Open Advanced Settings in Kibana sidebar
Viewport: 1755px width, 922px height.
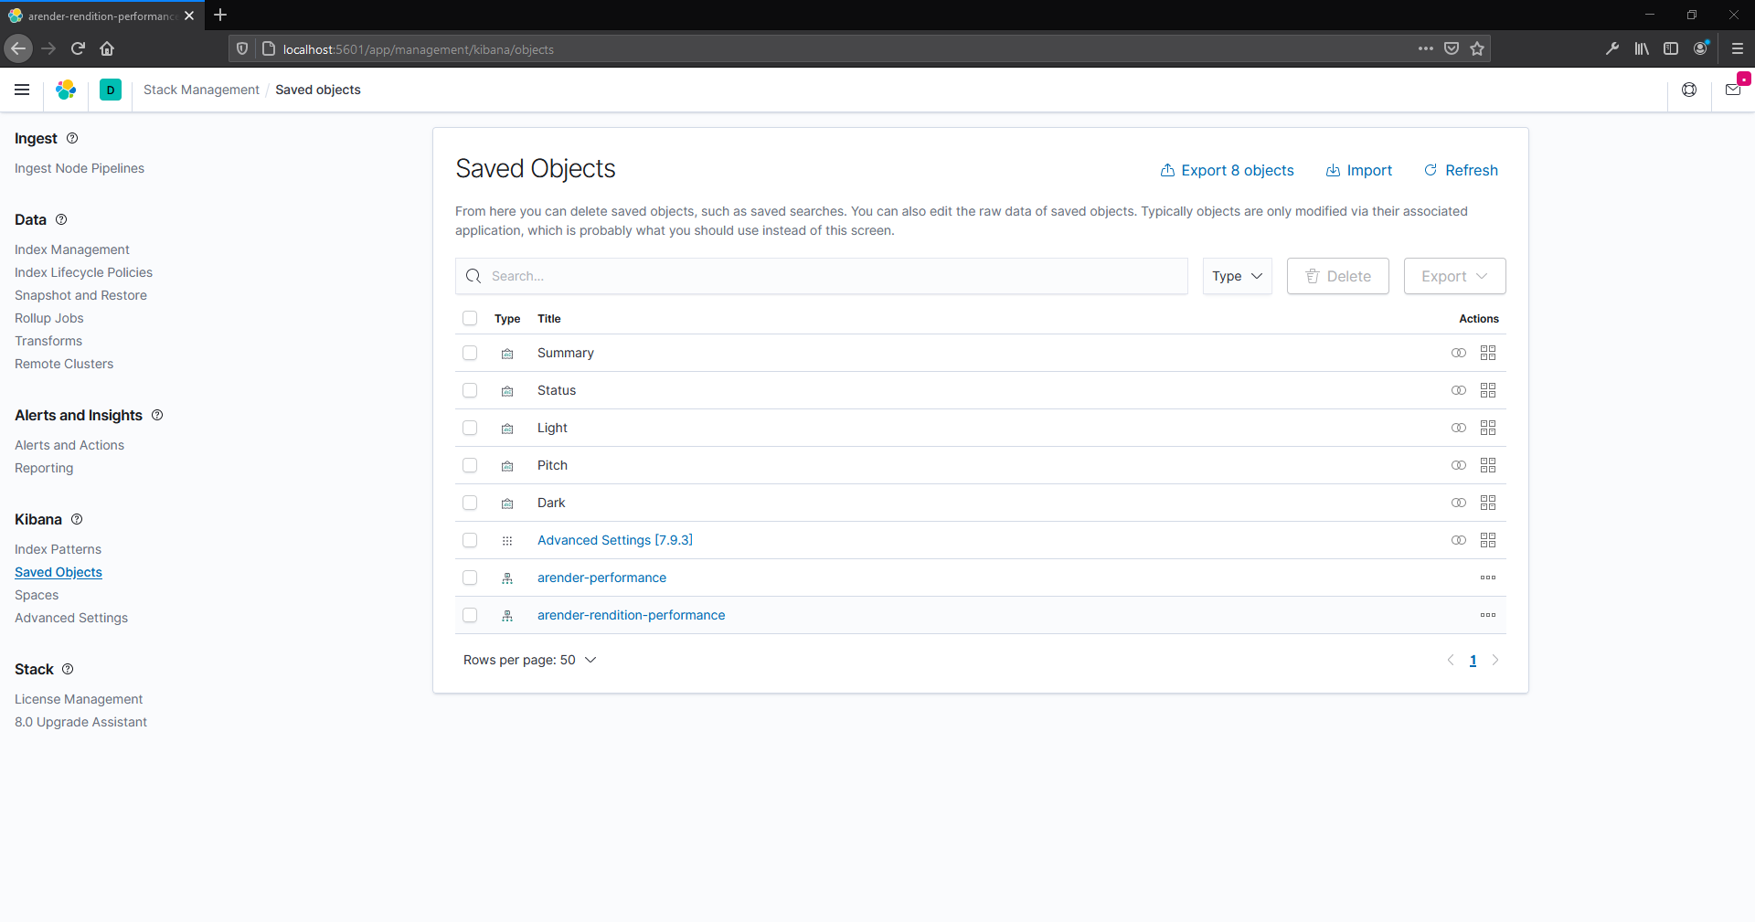click(x=71, y=618)
